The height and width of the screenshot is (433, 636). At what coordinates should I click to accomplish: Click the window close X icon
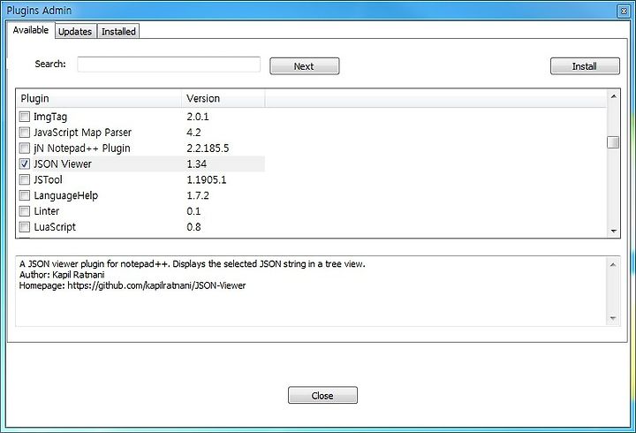624,11
